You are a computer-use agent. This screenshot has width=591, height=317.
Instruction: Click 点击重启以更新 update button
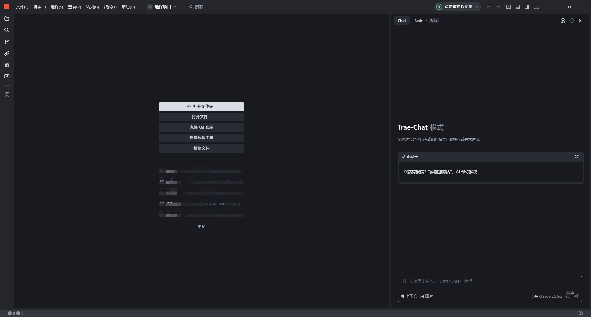click(x=458, y=7)
